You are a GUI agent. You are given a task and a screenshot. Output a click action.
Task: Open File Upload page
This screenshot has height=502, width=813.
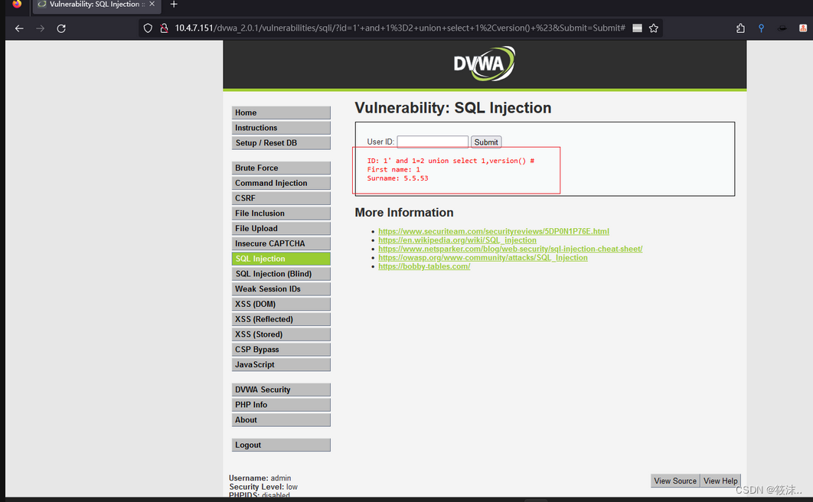tap(281, 228)
